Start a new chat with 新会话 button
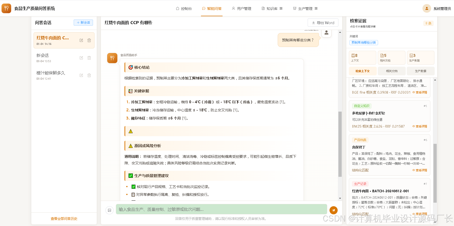The width and height of the screenshot is (454, 226). pyautogui.click(x=83, y=23)
